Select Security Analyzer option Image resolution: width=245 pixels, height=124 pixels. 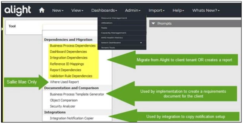(x=63, y=107)
